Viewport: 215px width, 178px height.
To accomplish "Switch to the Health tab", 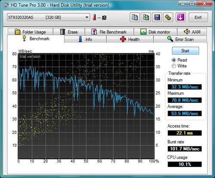I will click(x=130, y=39).
